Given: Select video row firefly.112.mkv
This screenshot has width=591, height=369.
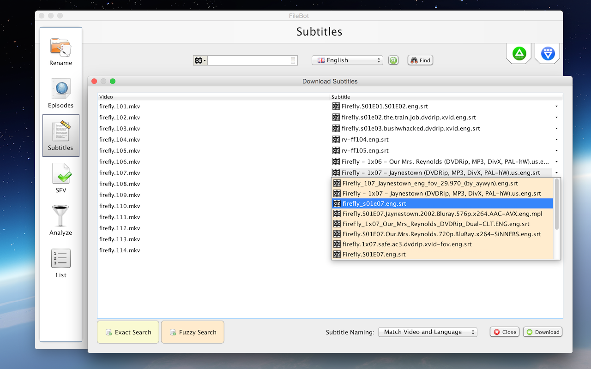Looking at the screenshot, I should click(120, 228).
